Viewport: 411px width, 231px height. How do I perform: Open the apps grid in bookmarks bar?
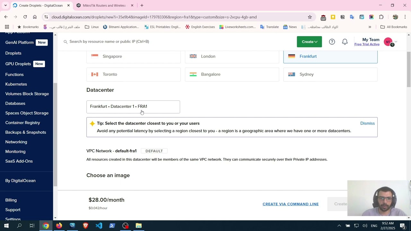tap(7, 27)
